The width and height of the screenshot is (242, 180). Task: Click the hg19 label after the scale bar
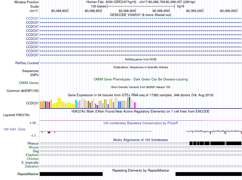tap(181, 6)
